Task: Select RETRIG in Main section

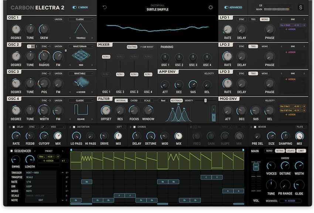Action: coord(280,151)
